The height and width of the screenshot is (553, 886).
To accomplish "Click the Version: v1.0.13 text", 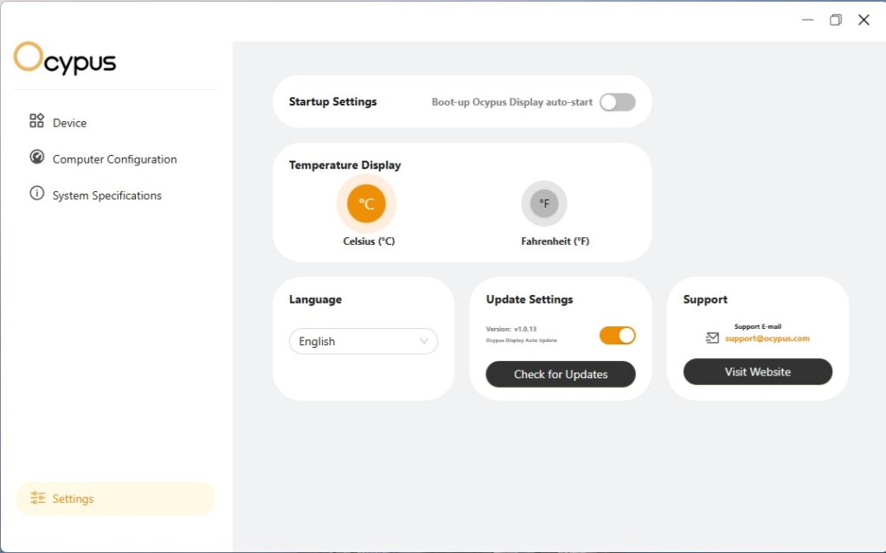I will tap(511, 329).
